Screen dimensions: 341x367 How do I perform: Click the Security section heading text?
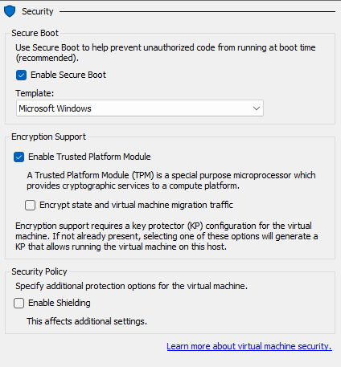pyautogui.click(x=38, y=11)
